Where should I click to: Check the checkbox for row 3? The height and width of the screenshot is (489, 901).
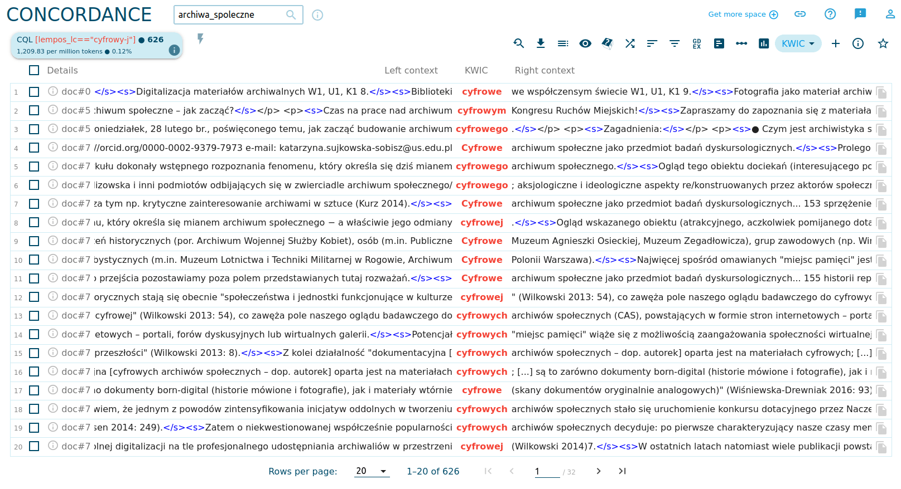pyautogui.click(x=34, y=129)
